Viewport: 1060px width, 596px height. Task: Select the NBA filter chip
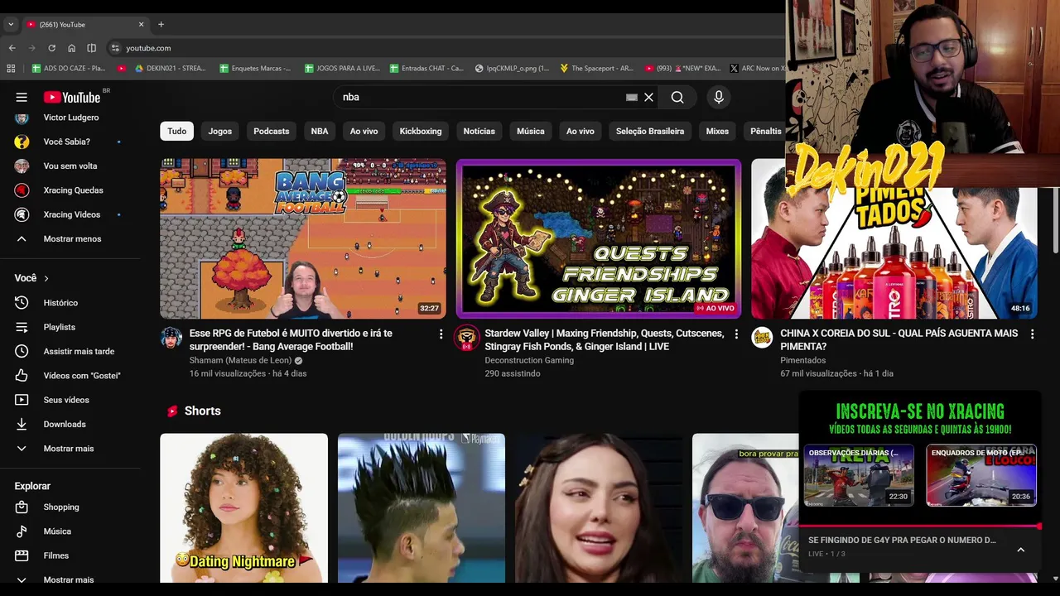pyautogui.click(x=320, y=131)
